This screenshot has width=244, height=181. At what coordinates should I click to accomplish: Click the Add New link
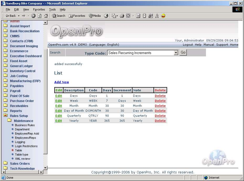tap(62, 82)
